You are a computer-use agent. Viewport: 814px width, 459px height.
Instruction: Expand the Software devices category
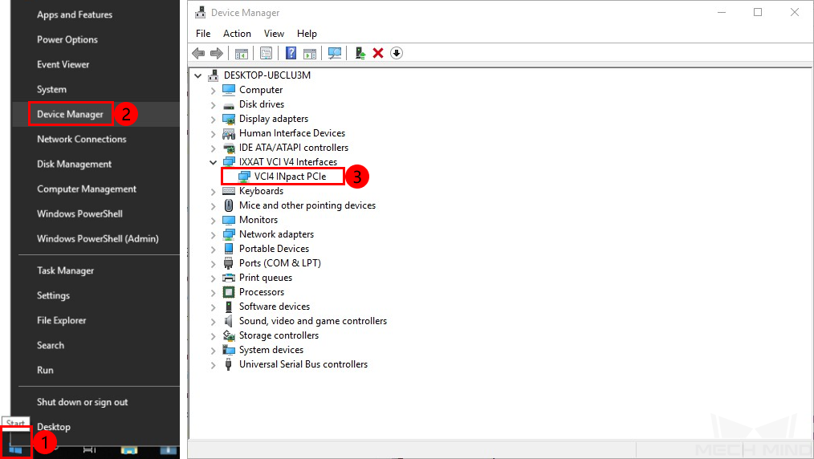click(213, 307)
